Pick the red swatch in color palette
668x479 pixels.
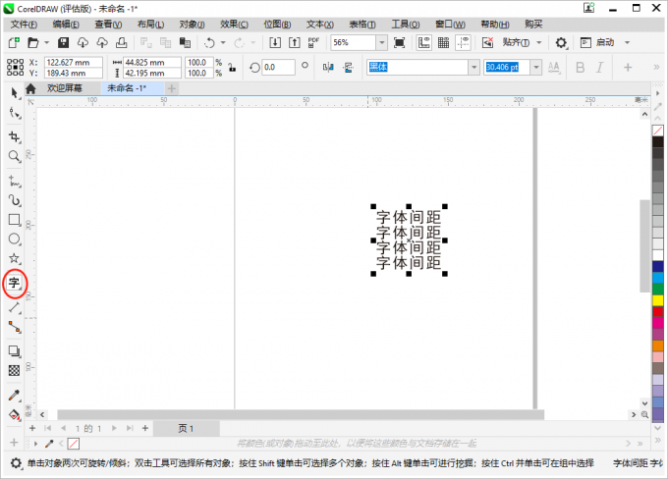pos(658,310)
